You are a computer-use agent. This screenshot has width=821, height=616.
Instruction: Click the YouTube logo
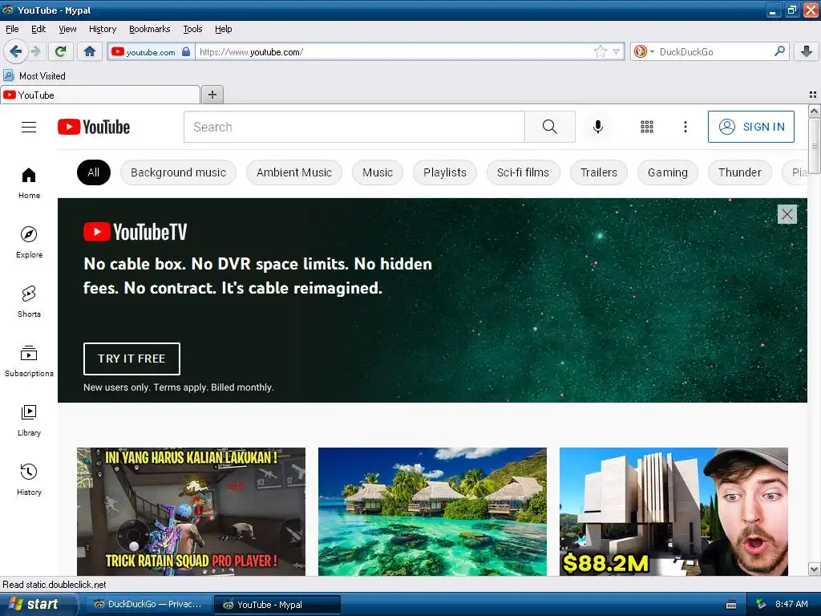94,127
